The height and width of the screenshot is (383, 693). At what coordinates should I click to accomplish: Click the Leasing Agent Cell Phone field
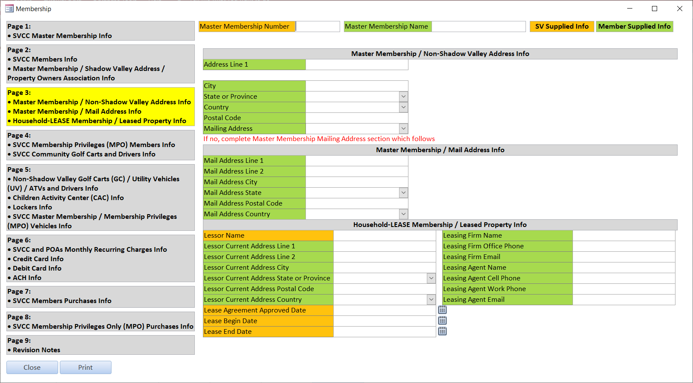(x=624, y=278)
